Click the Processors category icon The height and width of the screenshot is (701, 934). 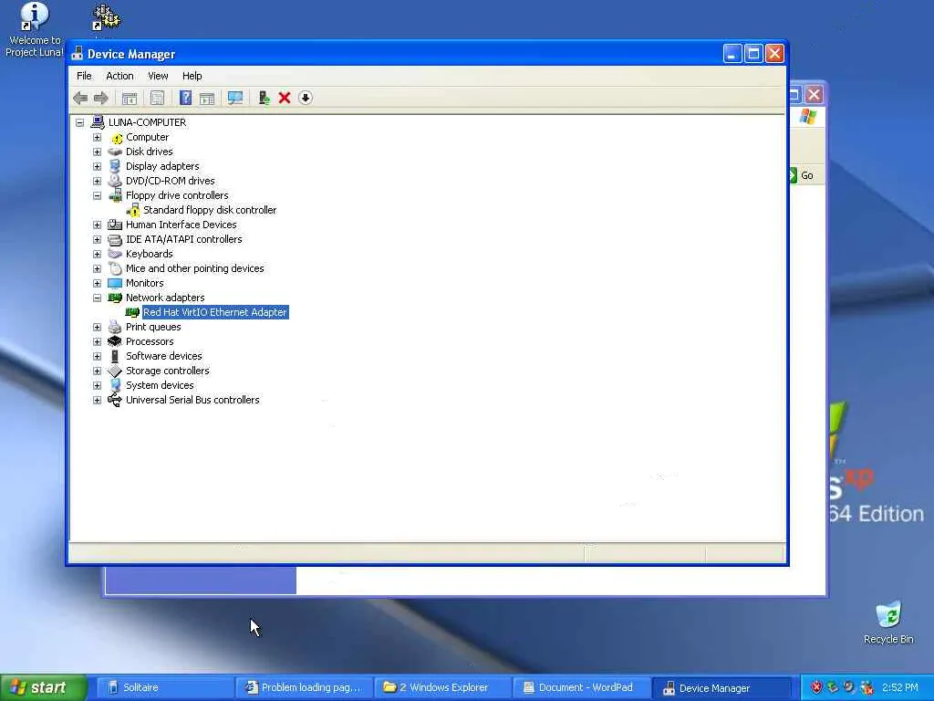pyautogui.click(x=115, y=341)
